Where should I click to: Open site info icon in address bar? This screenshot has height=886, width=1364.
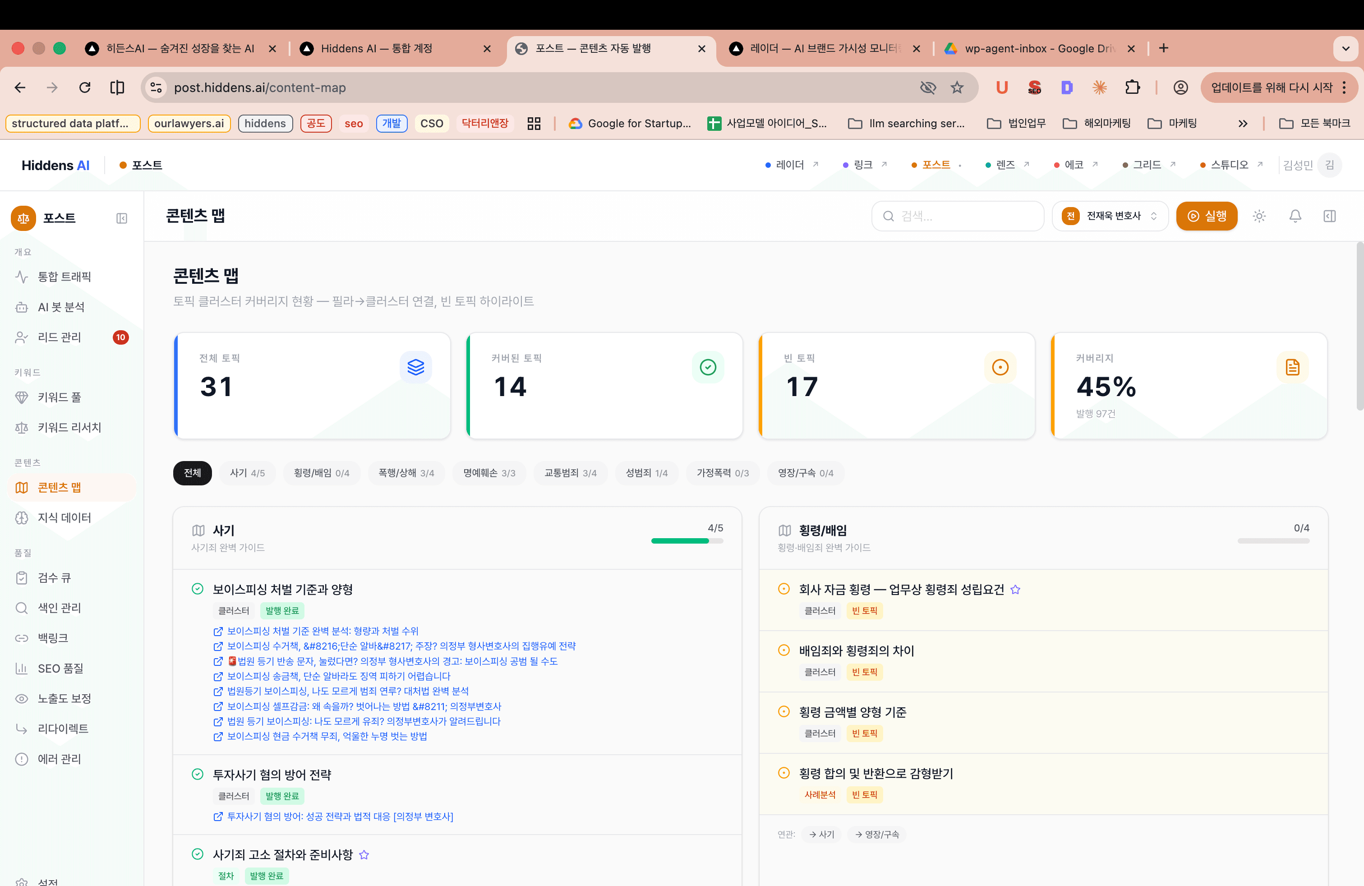point(156,88)
